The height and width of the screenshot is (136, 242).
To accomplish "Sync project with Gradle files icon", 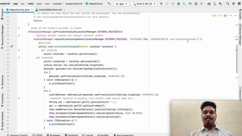I will pyautogui.click(x=209, y=3).
